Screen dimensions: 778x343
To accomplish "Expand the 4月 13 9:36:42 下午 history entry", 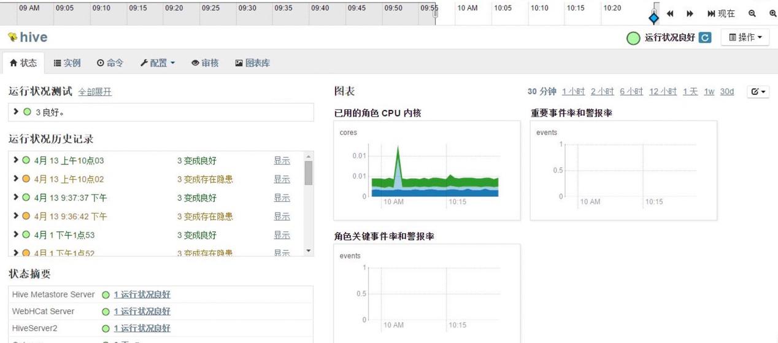I will pos(16,216).
